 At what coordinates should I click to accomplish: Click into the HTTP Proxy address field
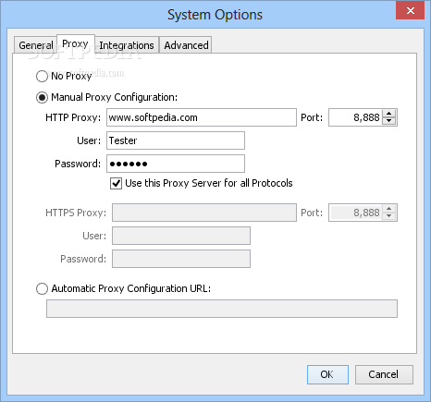click(x=202, y=117)
